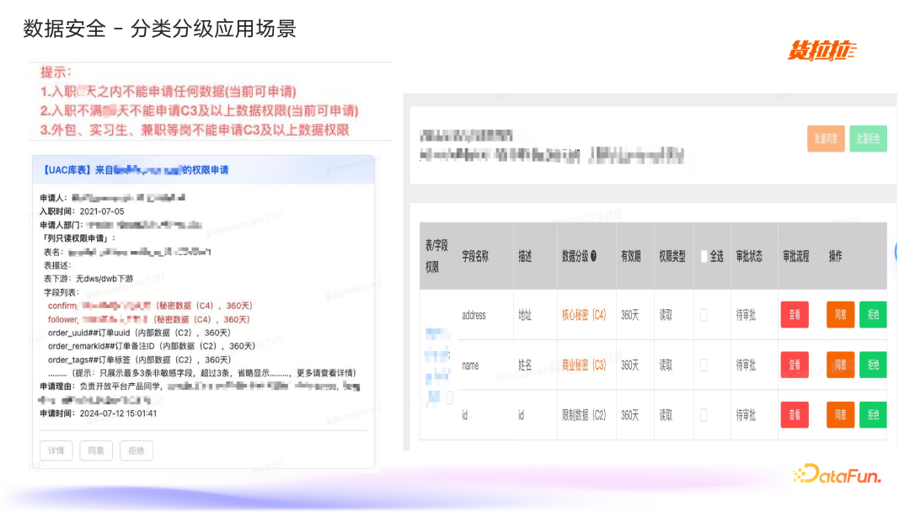The width and height of the screenshot is (910, 512).
Task: Click the 字段名称 column header
Action: (474, 256)
